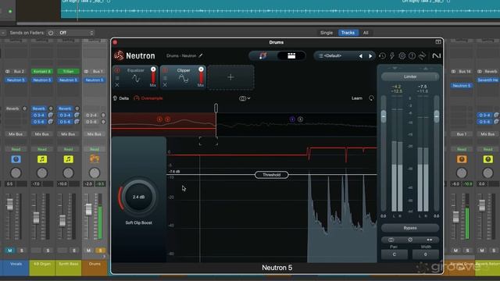The height and width of the screenshot is (281, 500).
Task: Select the All mixer view tab
Action: click(366, 33)
